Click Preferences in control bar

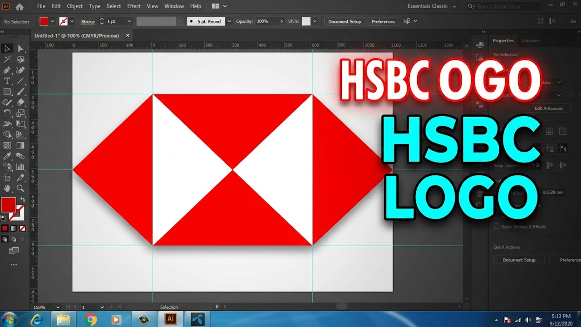(x=383, y=21)
